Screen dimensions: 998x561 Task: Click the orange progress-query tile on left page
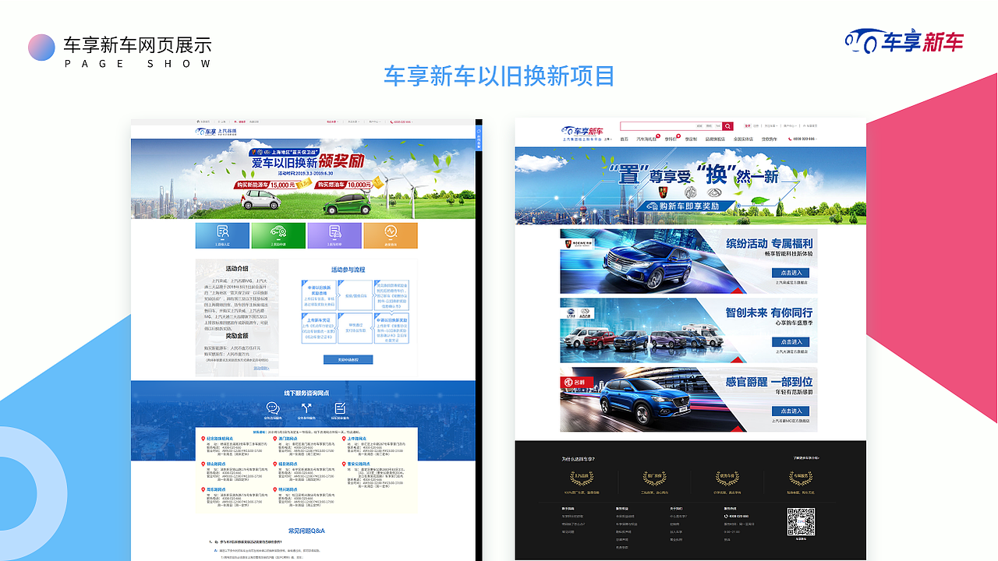pyautogui.click(x=391, y=235)
